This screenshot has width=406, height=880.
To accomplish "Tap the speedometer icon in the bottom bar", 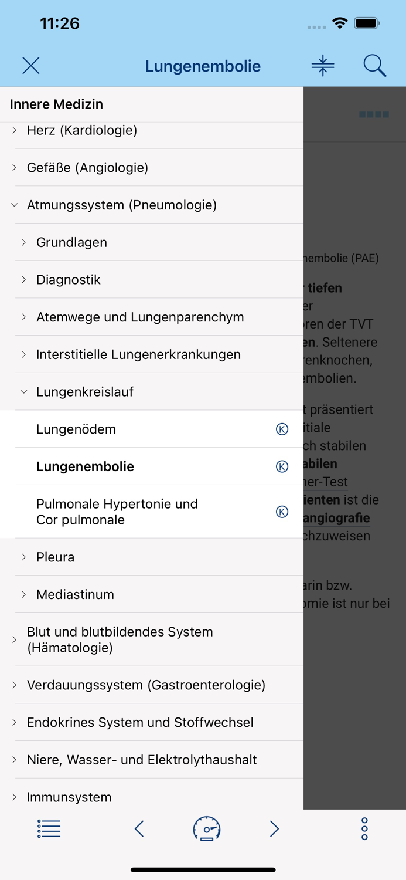I will [206, 828].
